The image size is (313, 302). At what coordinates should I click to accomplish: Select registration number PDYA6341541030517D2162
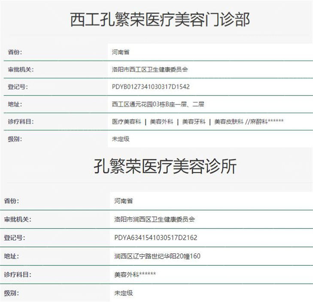point(156,237)
